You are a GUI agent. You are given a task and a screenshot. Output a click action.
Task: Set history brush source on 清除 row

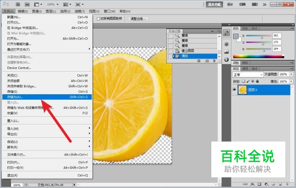tap(170, 56)
